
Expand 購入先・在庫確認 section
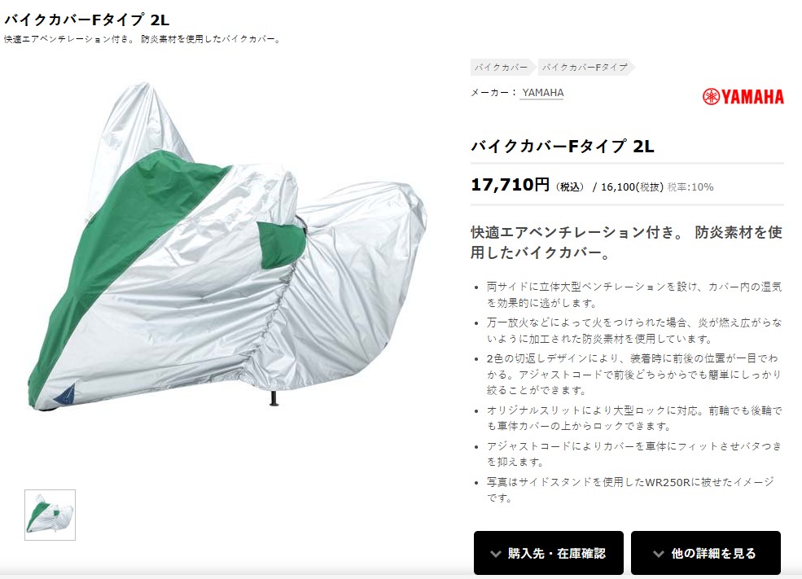[x=548, y=553]
